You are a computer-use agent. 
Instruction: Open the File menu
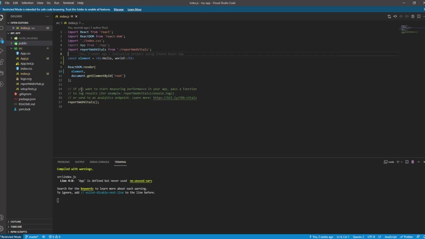point(7,3)
